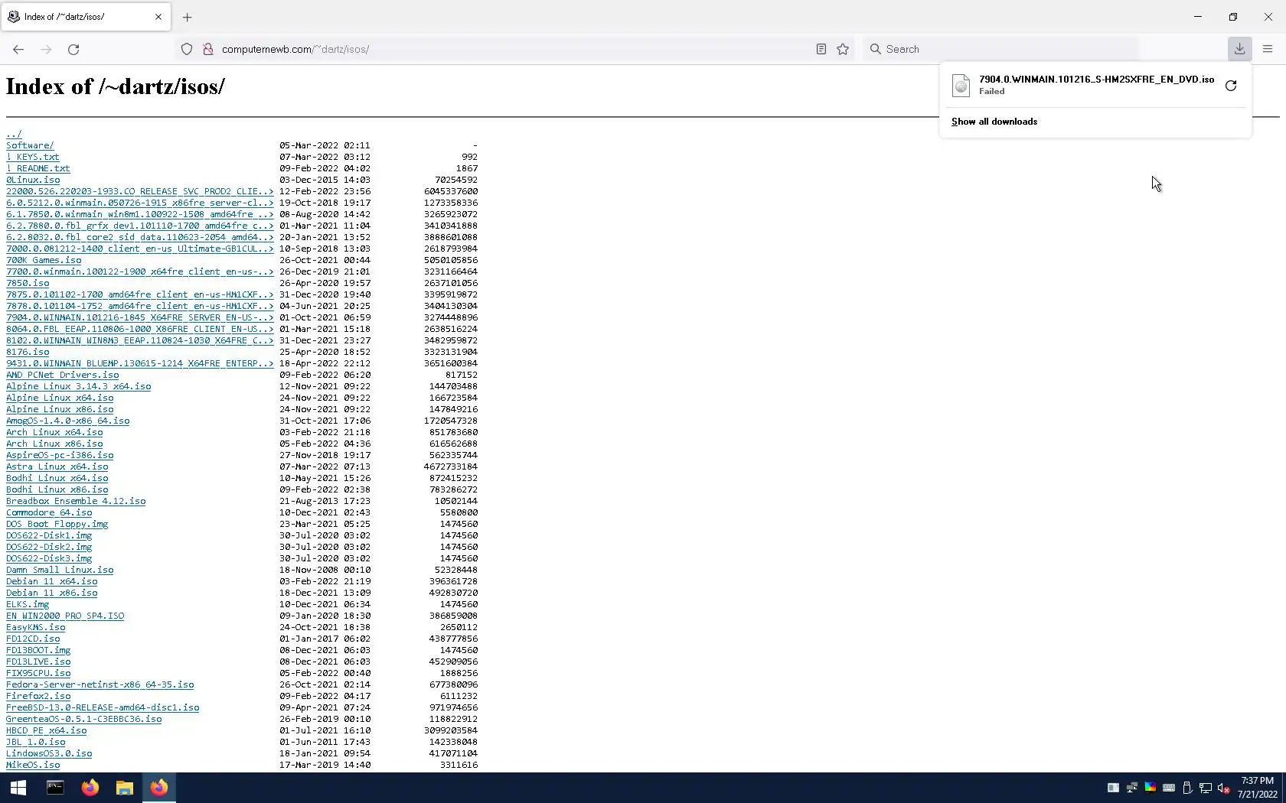
Task: Click the Downloads toolbar button
Action: pyautogui.click(x=1239, y=49)
